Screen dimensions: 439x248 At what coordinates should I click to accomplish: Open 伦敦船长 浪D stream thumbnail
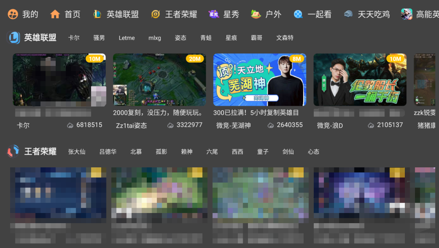tap(360, 80)
